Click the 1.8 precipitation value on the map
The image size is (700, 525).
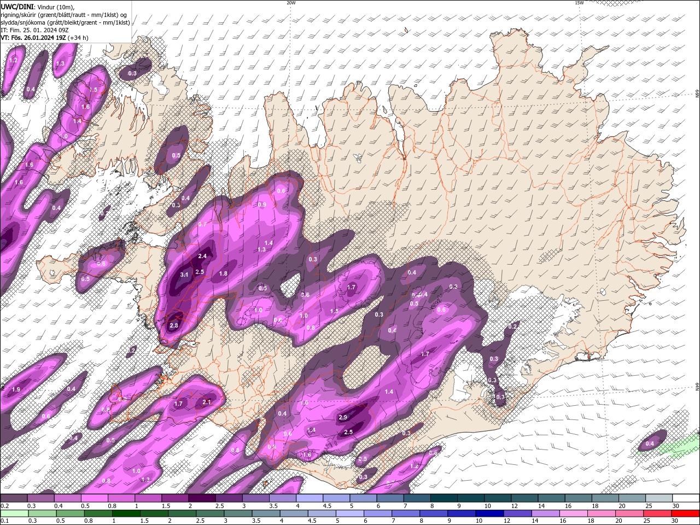[223, 273]
